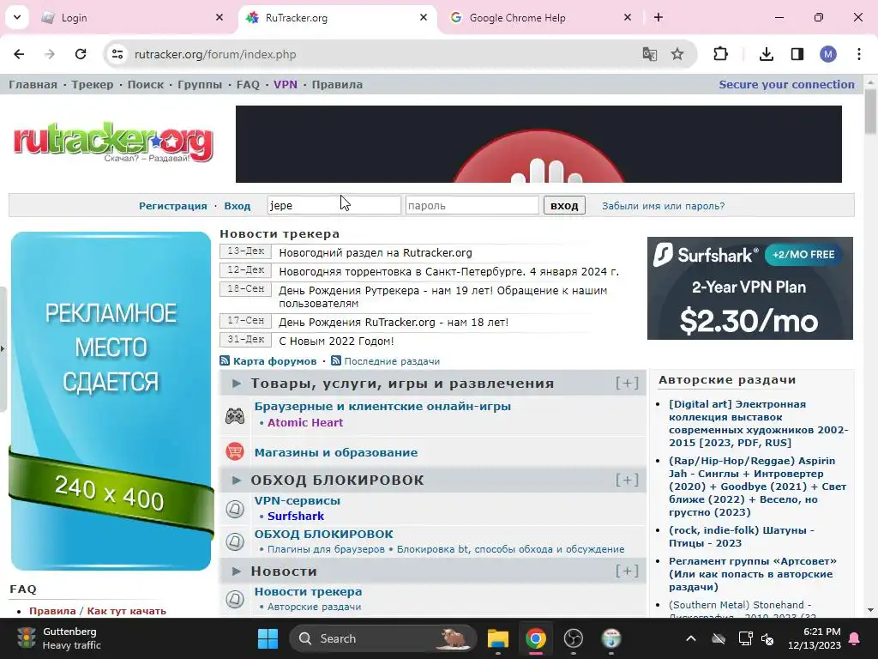Click the forum icon beside Новости трекера

click(x=235, y=599)
